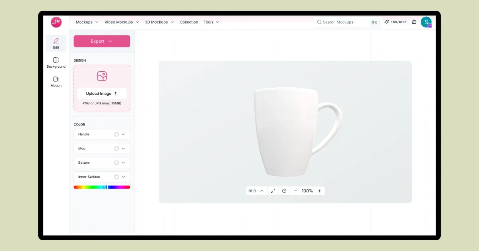Go to Collection in the top navigation

coord(189,22)
